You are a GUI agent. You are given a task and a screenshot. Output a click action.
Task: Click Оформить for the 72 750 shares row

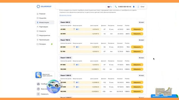(137, 51)
